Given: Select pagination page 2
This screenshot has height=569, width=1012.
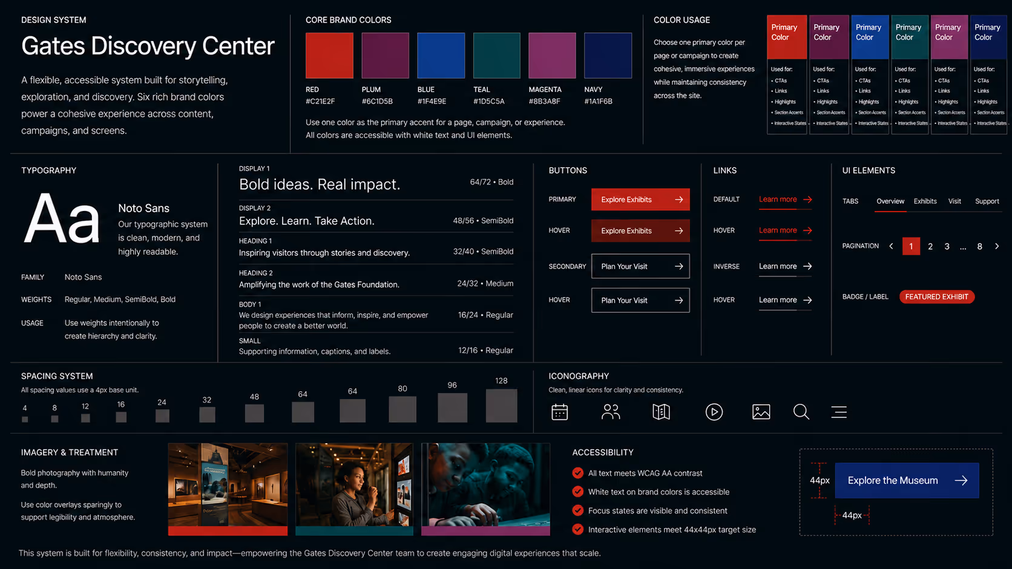Looking at the screenshot, I should tap(930, 247).
